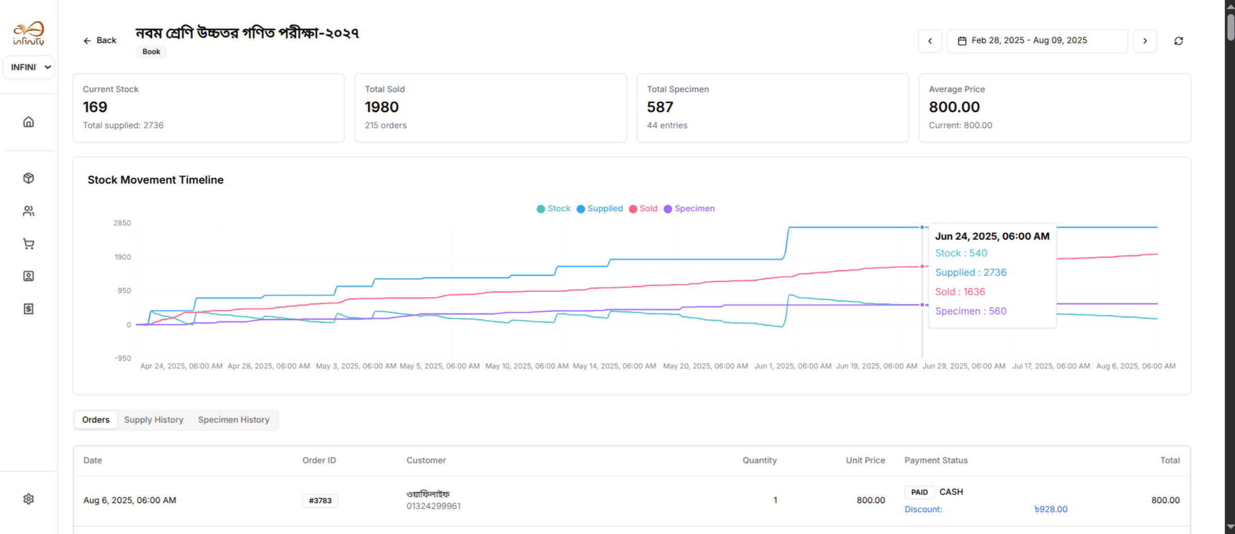Toggle the Supplied series in chart legend
Viewport: 1235px width, 534px height.
[x=599, y=209]
